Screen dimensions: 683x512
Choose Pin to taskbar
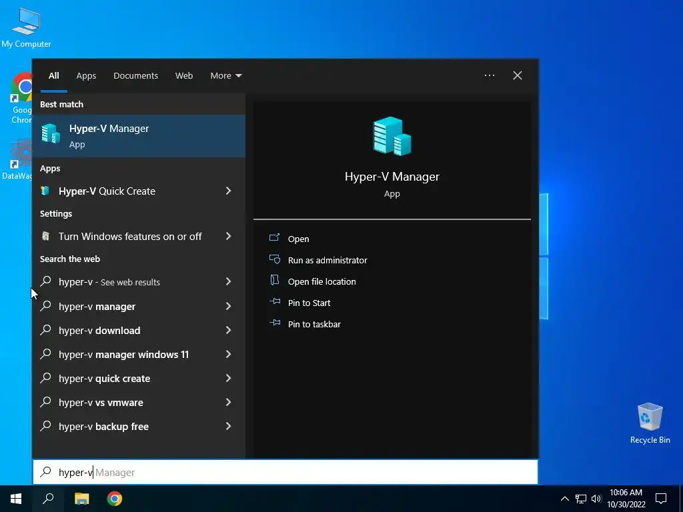pyautogui.click(x=315, y=325)
